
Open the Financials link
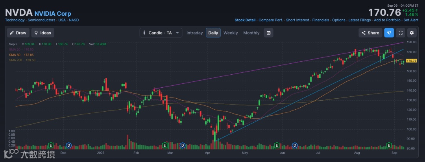pyautogui.click(x=320, y=20)
